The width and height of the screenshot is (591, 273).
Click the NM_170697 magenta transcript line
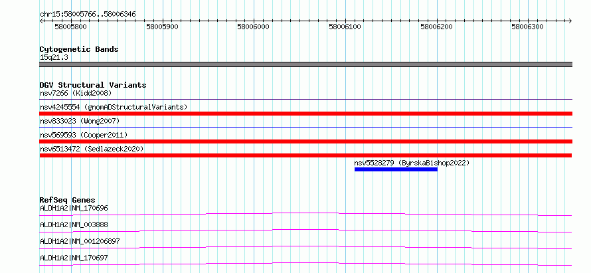(305, 264)
